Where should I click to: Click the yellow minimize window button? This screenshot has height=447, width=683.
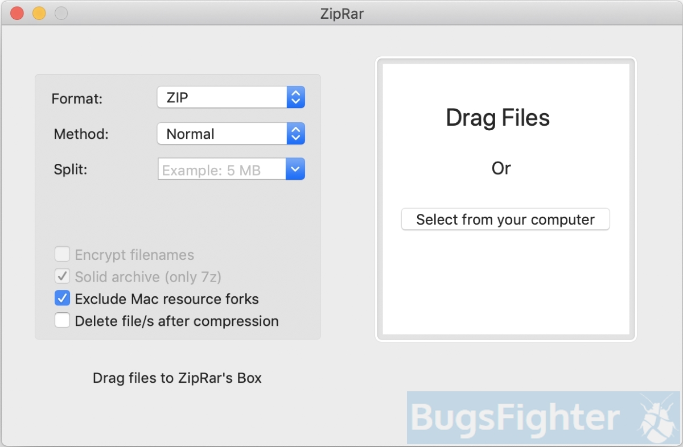pos(39,13)
